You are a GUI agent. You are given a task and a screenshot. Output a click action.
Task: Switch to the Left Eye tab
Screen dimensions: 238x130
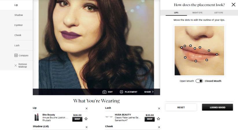219,13
